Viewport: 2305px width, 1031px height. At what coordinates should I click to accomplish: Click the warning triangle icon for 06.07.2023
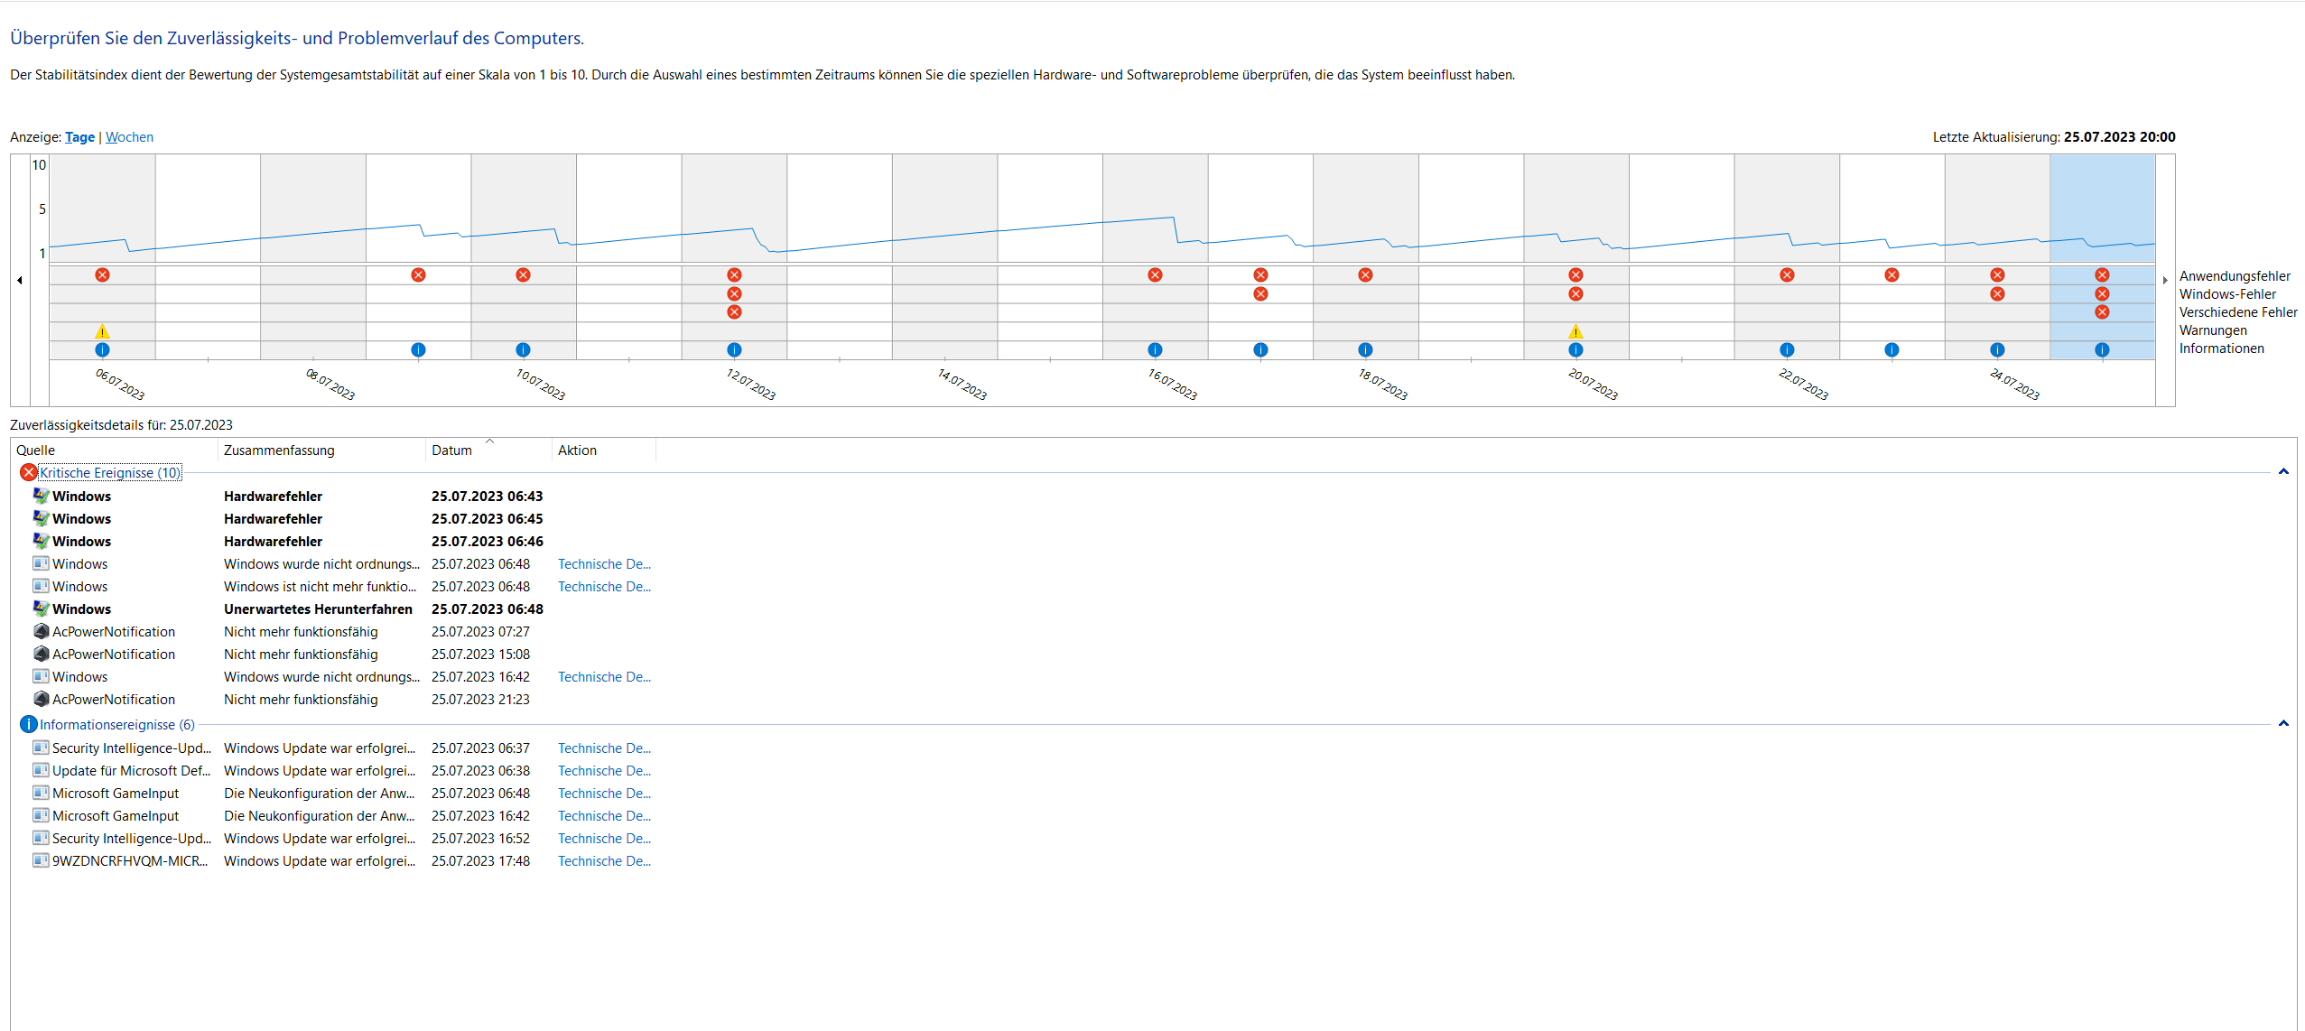[x=102, y=331]
